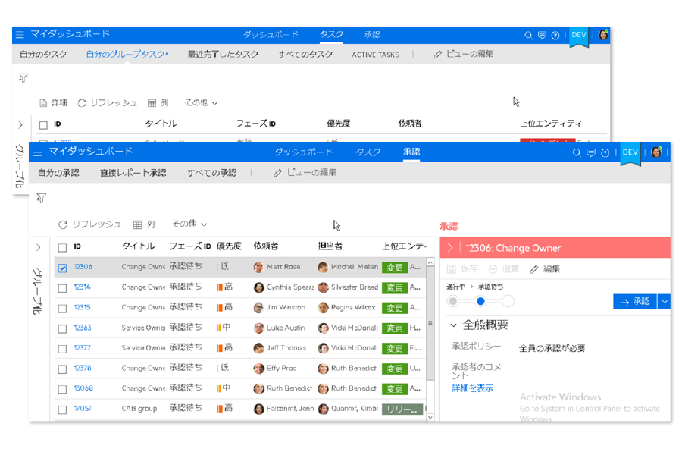Check checkbox for row 12363
This screenshot has width=682, height=455.
pyautogui.click(x=63, y=328)
